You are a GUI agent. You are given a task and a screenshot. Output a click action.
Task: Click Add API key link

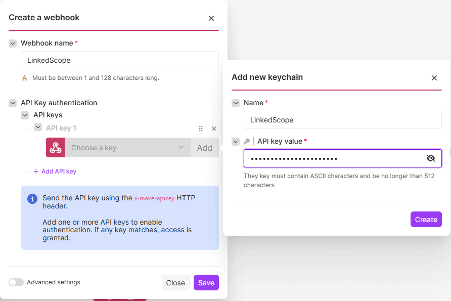tap(55, 171)
